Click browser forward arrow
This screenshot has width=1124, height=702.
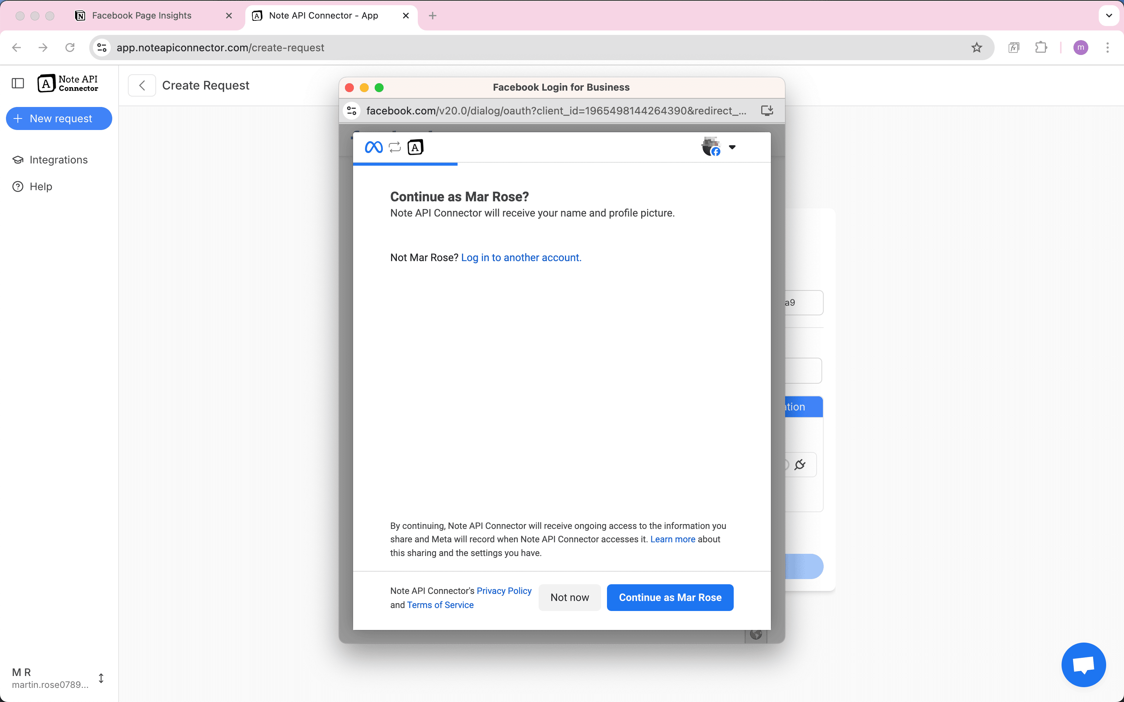(x=43, y=48)
